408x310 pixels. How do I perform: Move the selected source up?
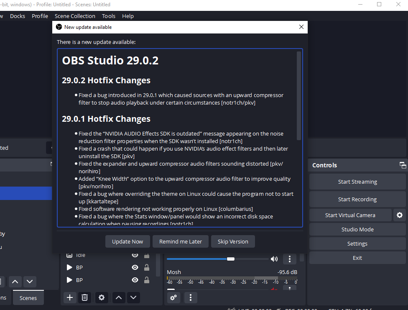pyautogui.click(x=119, y=297)
